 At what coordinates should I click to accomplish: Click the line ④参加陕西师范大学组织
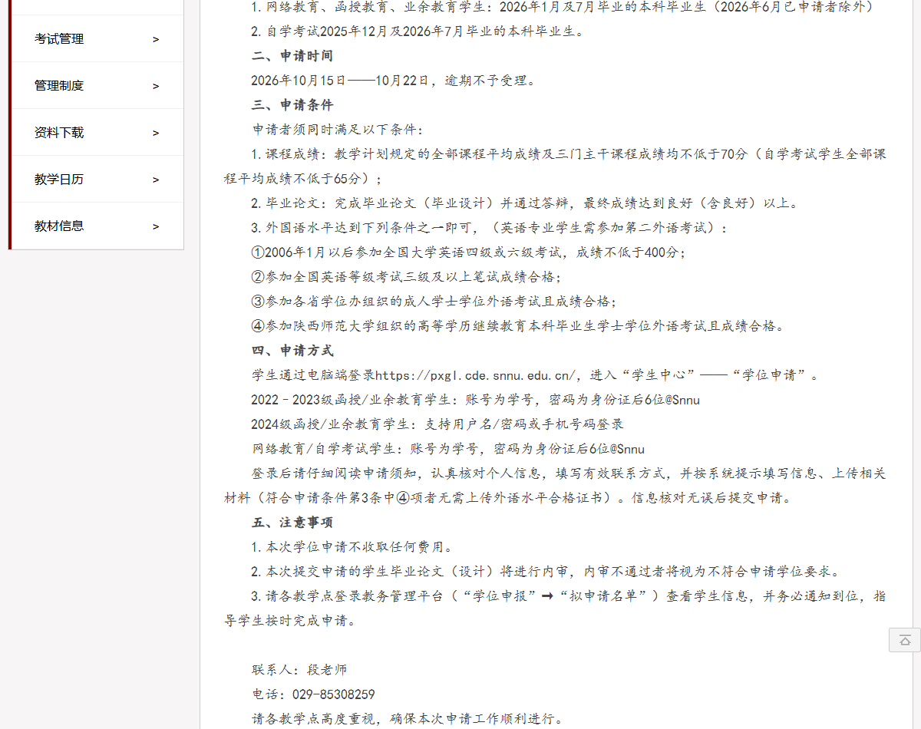pyautogui.click(x=518, y=326)
